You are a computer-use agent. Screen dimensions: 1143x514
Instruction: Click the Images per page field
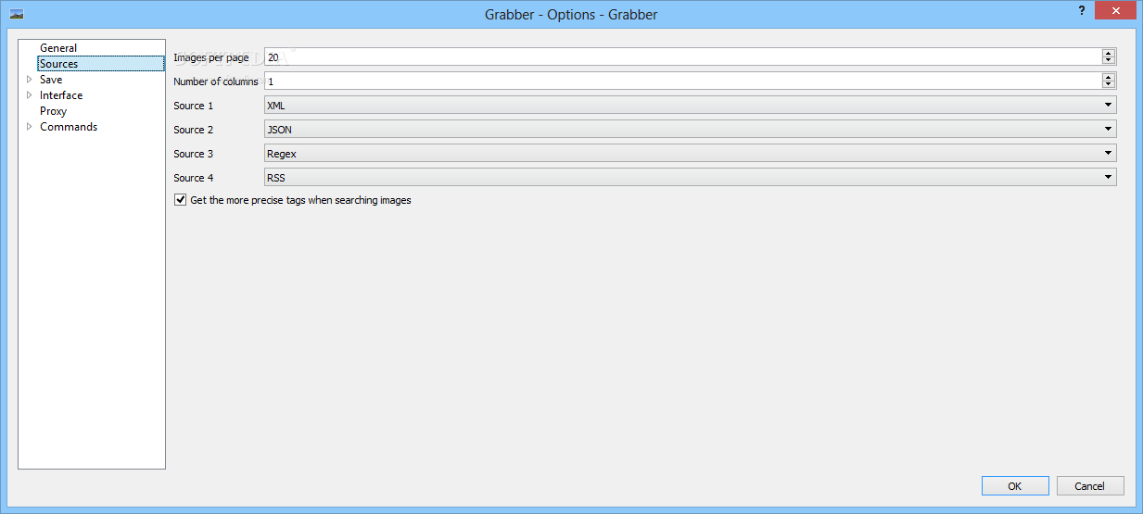(682, 56)
